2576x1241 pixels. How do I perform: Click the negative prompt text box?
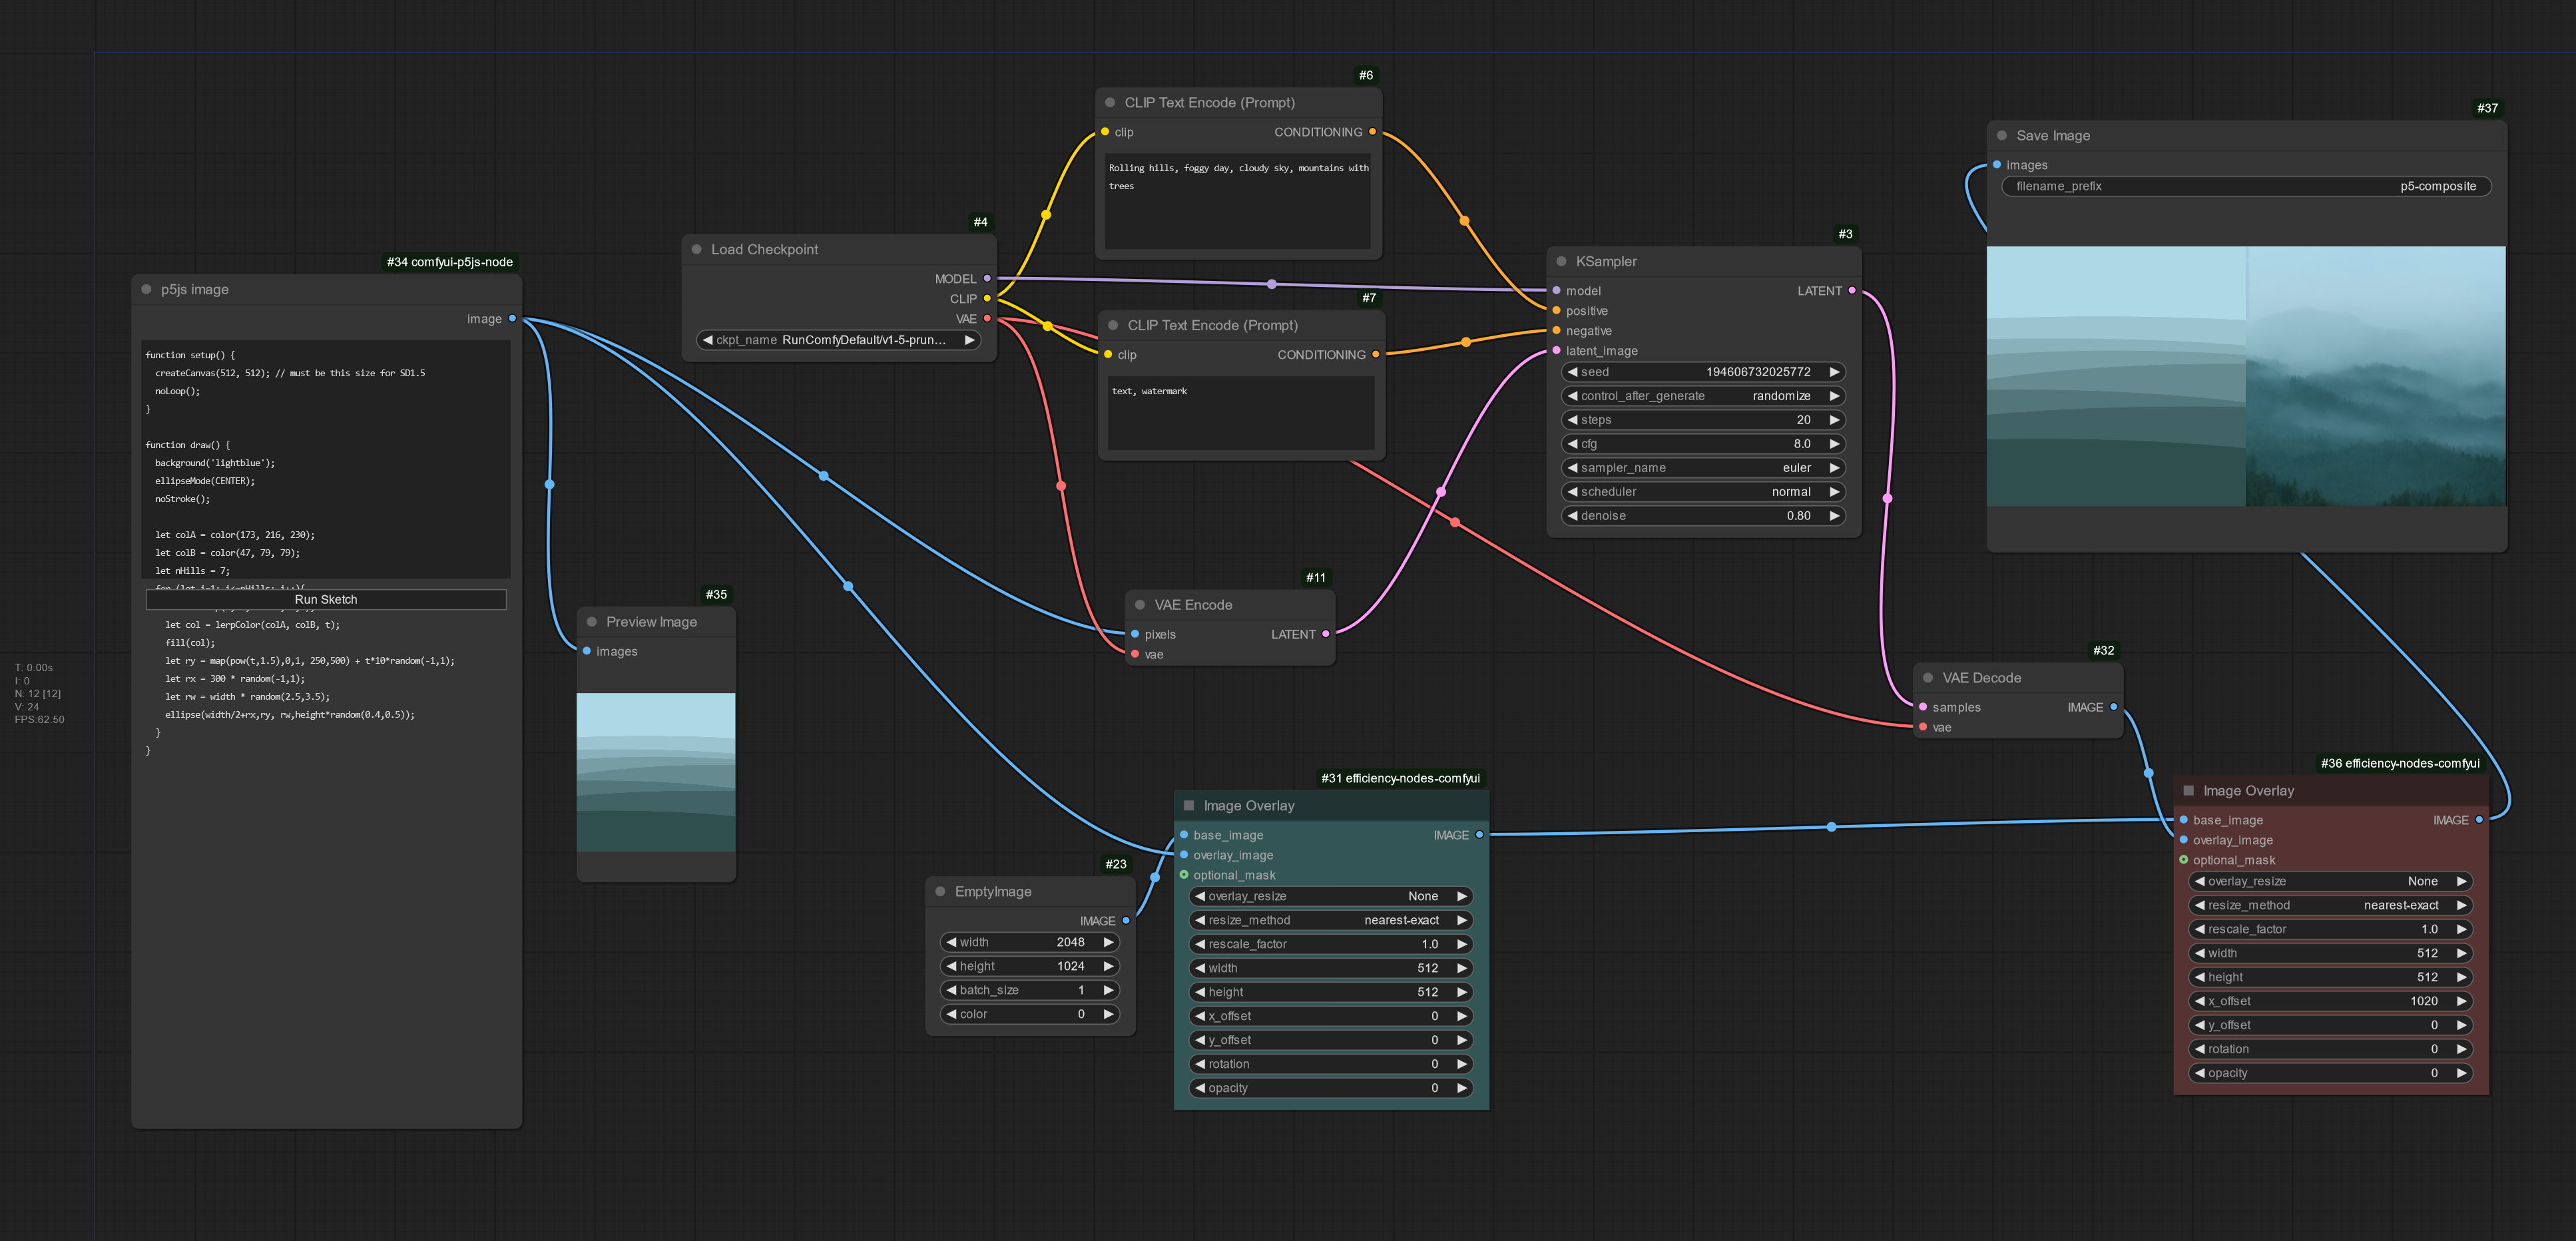click(x=1241, y=413)
